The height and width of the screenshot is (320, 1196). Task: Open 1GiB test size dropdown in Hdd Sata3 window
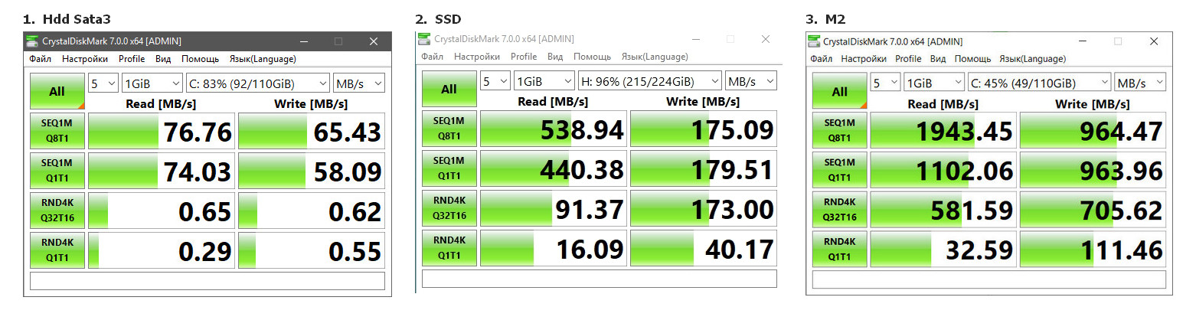click(x=152, y=83)
